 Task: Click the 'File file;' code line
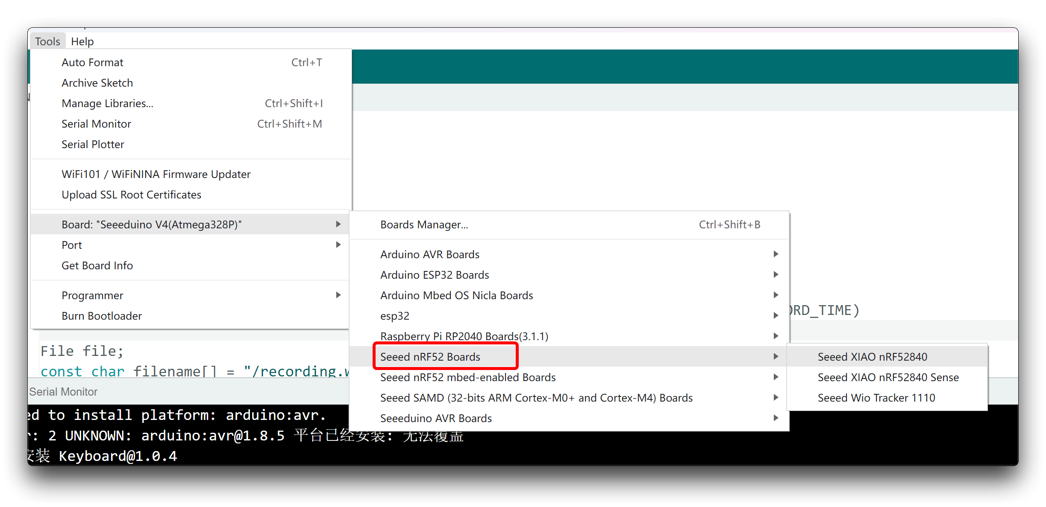click(82, 351)
